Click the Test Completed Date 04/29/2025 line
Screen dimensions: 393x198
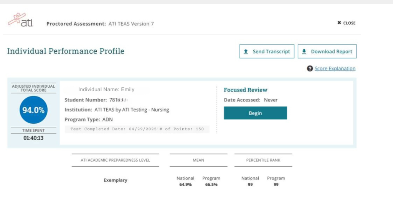[137, 129]
